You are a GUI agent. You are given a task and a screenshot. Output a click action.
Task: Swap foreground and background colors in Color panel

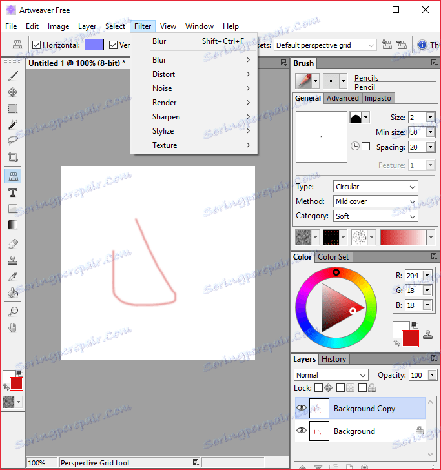tap(396, 343)
